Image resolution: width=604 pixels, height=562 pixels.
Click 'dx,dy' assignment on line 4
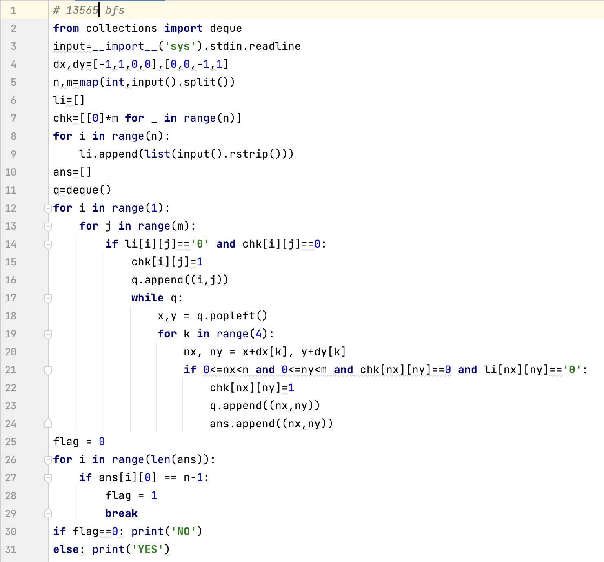click(69, 64)
